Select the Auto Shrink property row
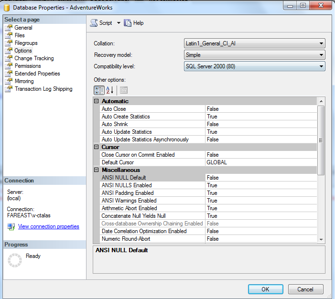Viewport: 335px width, 299px height. tap(153, 124)
